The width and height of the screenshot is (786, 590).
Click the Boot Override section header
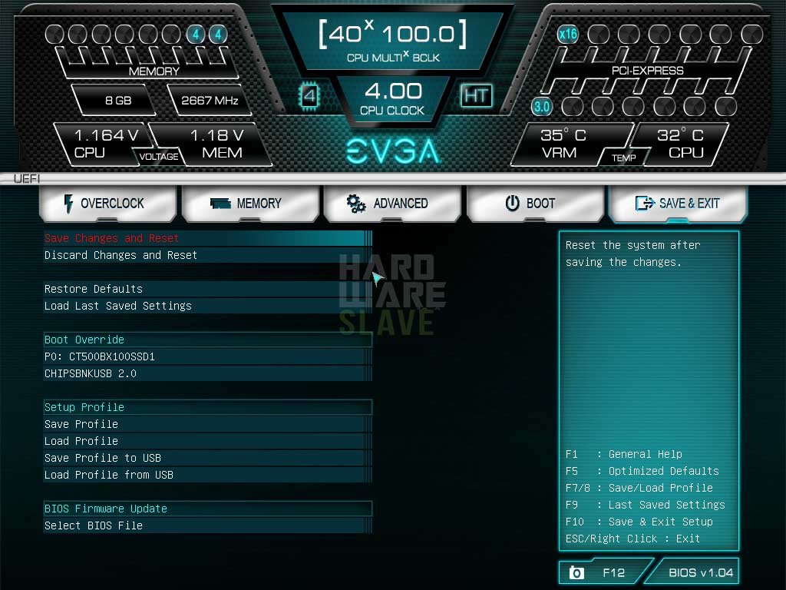click(207, 340)
